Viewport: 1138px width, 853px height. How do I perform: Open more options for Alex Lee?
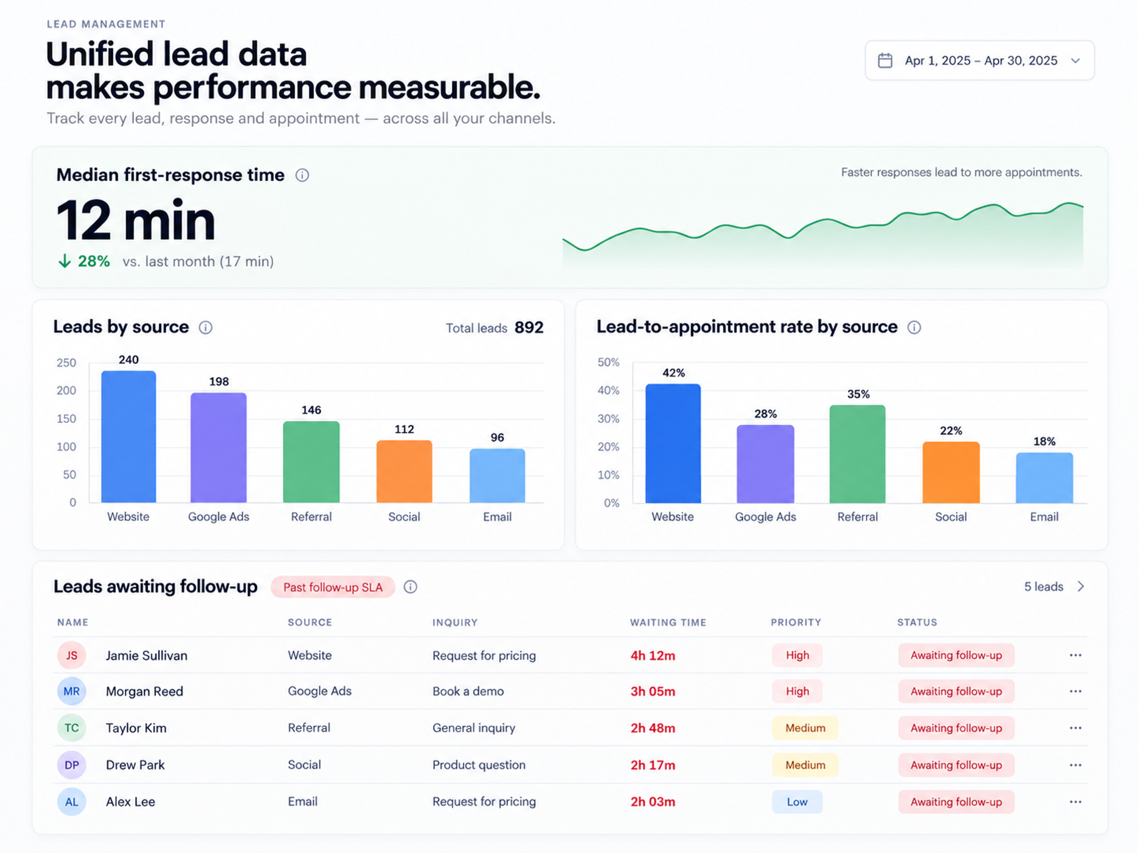tap(1075, 801)
